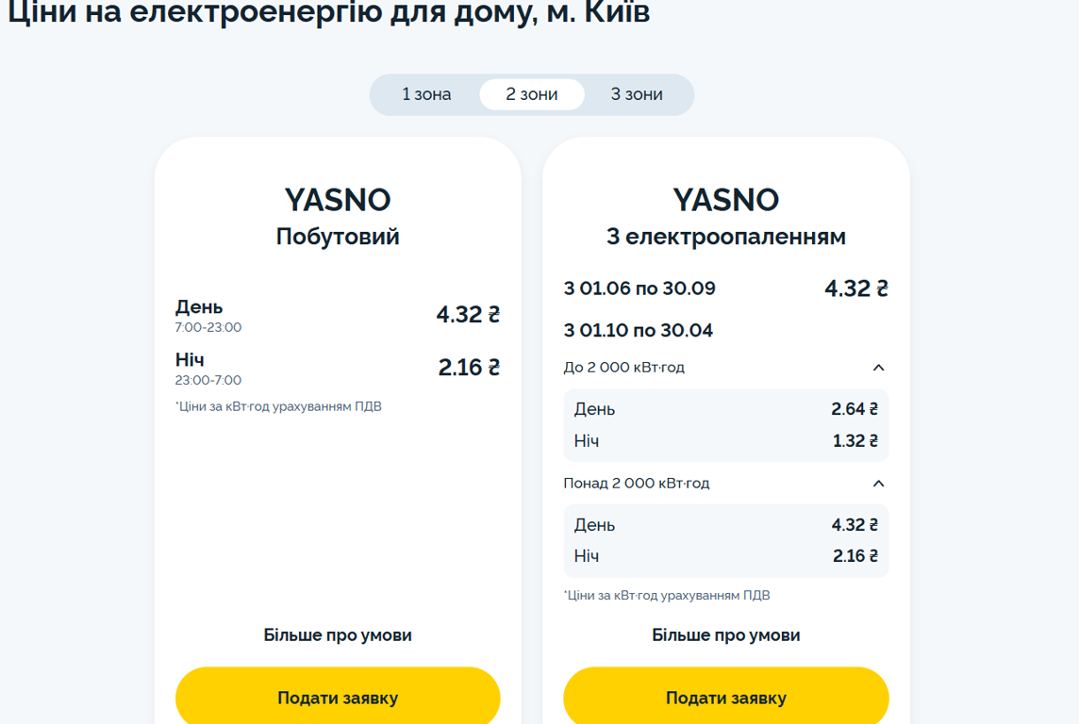
Task: Open Більше про умови on Побутовий card
Action: pos(338,634)
